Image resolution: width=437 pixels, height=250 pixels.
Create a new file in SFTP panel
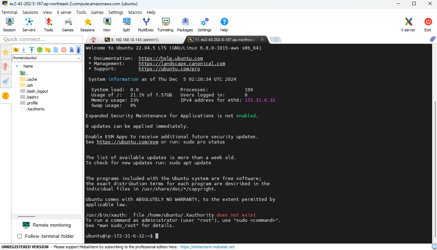[56, 50]
